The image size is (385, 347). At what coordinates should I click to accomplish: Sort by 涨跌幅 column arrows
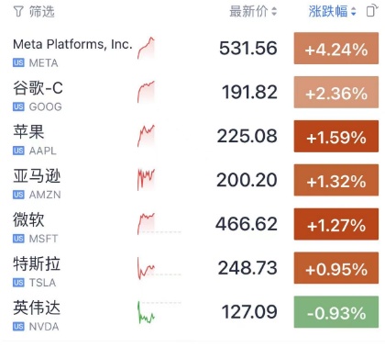pos(353,12)
